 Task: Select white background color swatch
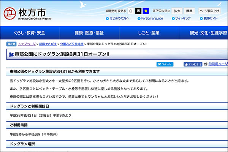point(130,11)
